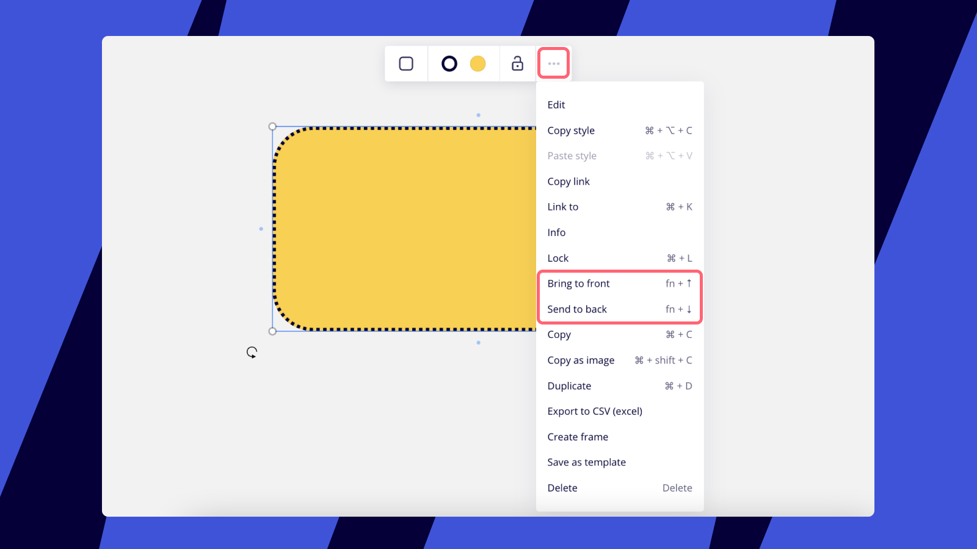Screen dimensions: 977x549
Task: Choose Send to back from the menu
Action: [576, 309]
